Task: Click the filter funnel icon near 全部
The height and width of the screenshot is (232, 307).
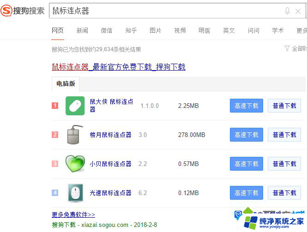Action: coord(287,48)
